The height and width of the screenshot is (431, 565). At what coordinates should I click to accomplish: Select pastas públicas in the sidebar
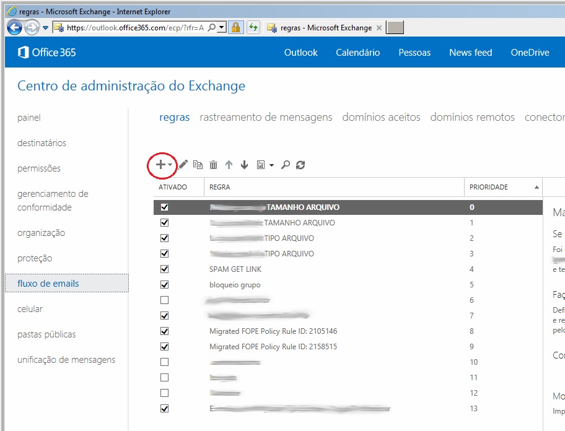tap(46, 334)
